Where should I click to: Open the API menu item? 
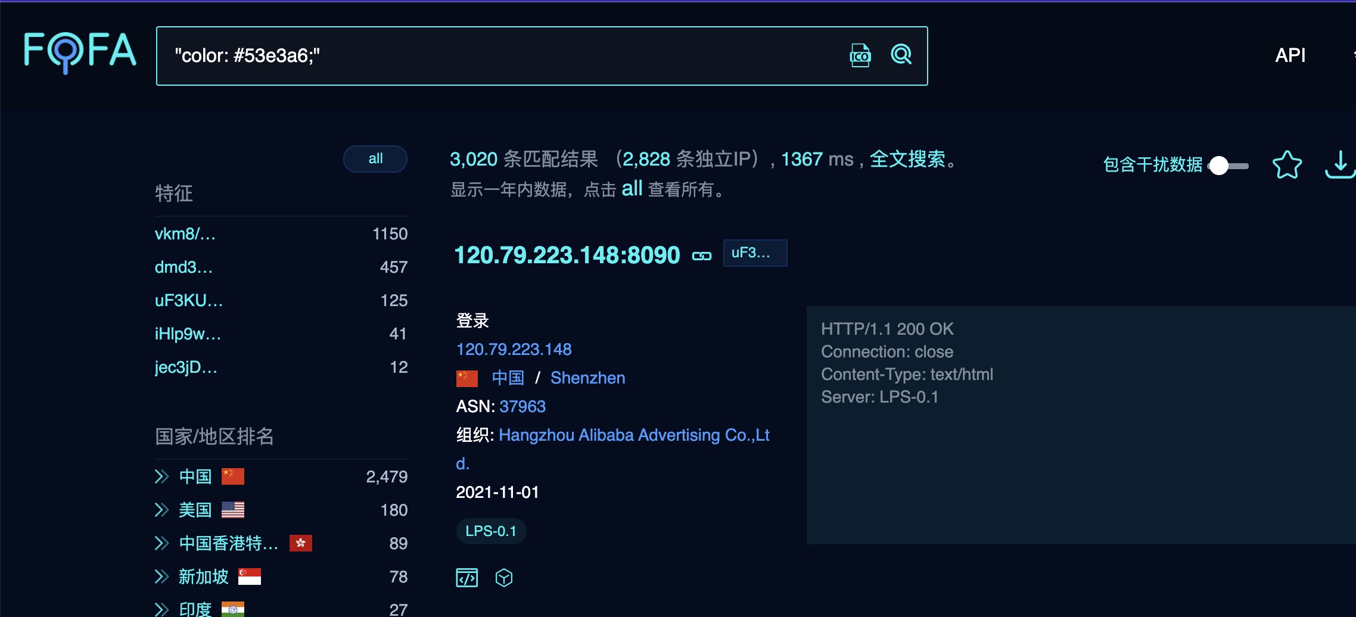coord(1290,55)
